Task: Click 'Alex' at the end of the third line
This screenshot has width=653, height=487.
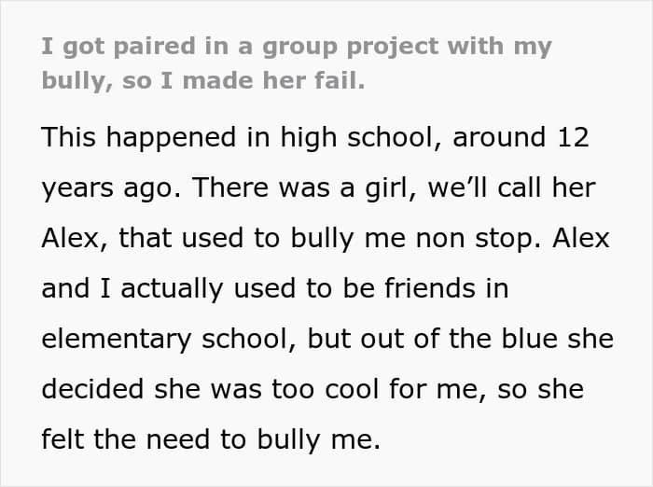Action: 581,238
